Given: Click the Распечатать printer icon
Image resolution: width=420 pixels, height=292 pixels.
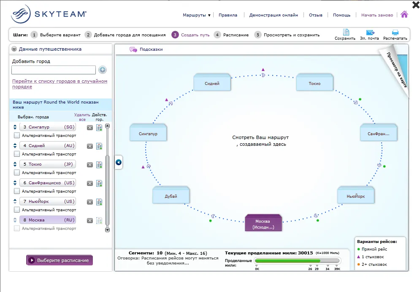Looking at the screenshot, I should click(395, 33).
